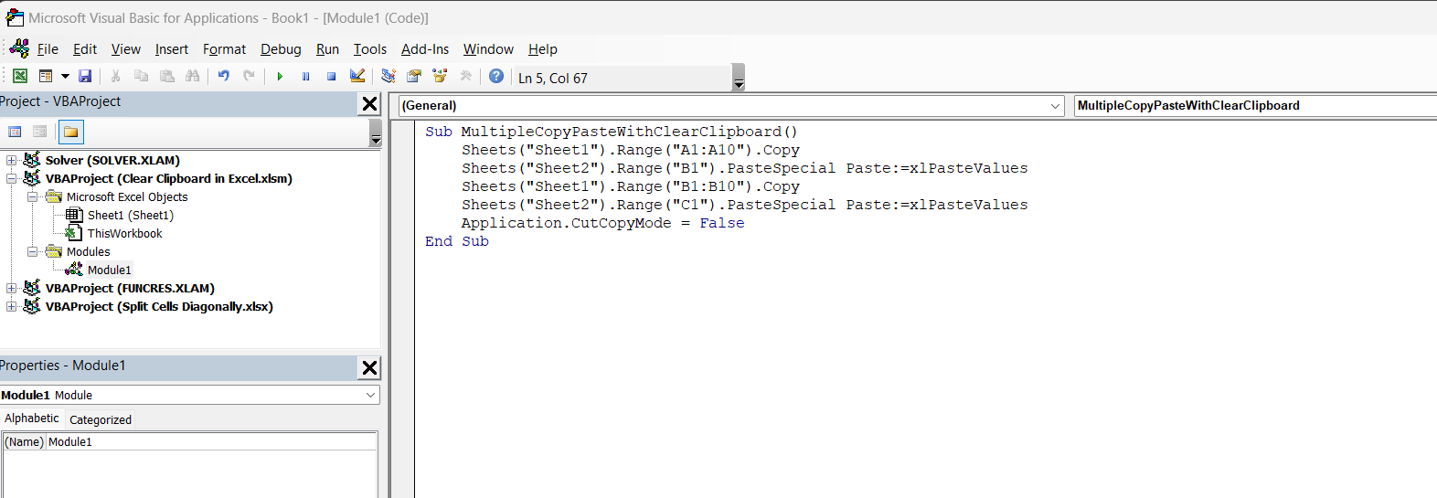
Task: Collapse the Microsoft Excel Objects folder
Action: [x=32, y=196]
